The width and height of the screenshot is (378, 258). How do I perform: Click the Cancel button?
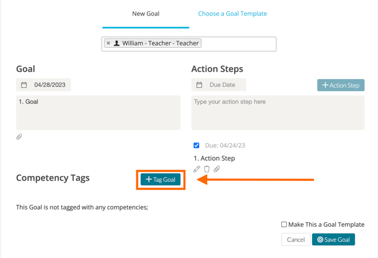(295, 239)
